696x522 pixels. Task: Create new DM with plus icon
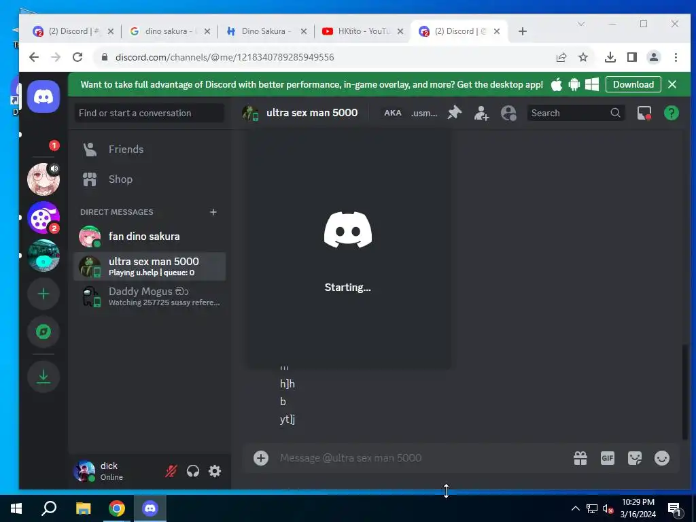pyautogui.click(x=213, y=212)
